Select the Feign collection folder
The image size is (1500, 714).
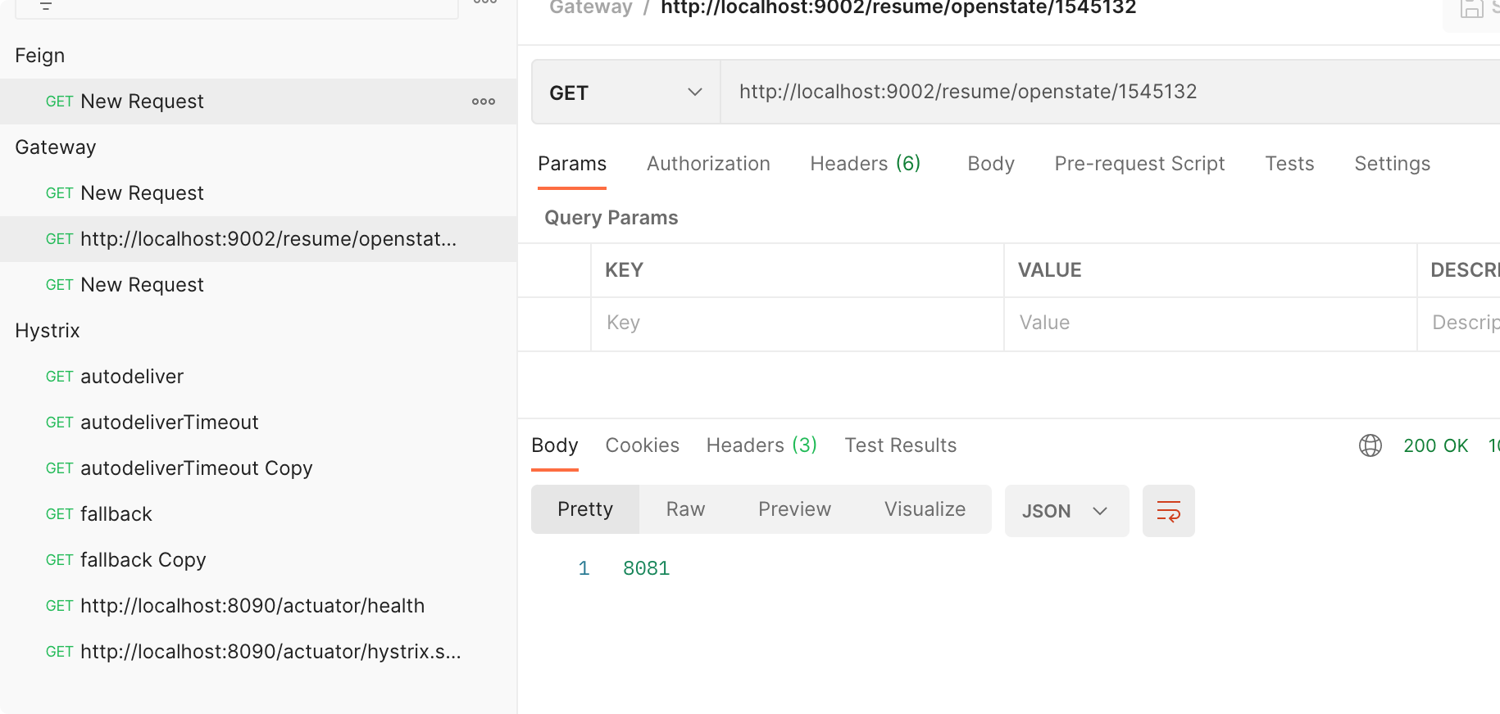pos(40,56)
